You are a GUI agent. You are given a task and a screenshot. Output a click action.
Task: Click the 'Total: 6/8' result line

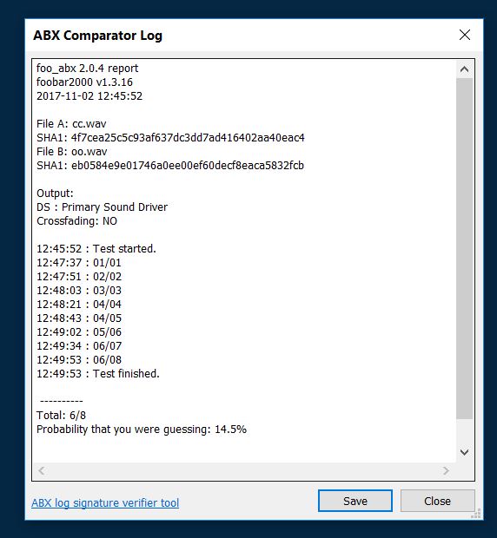click(x=61, y=416)
